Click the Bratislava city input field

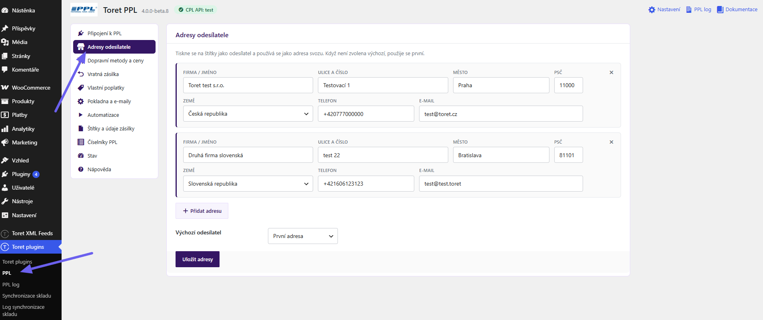(501, 155)
